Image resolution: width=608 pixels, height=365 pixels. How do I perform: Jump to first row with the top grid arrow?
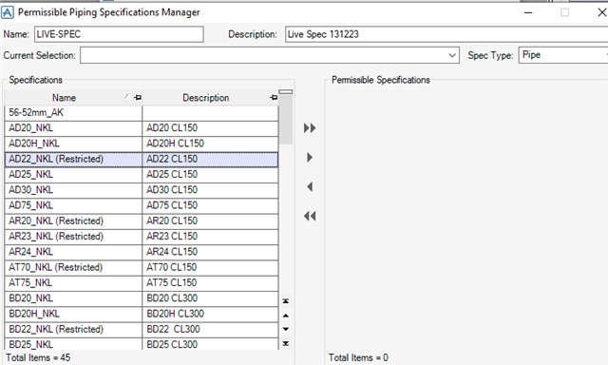[286, 301]
